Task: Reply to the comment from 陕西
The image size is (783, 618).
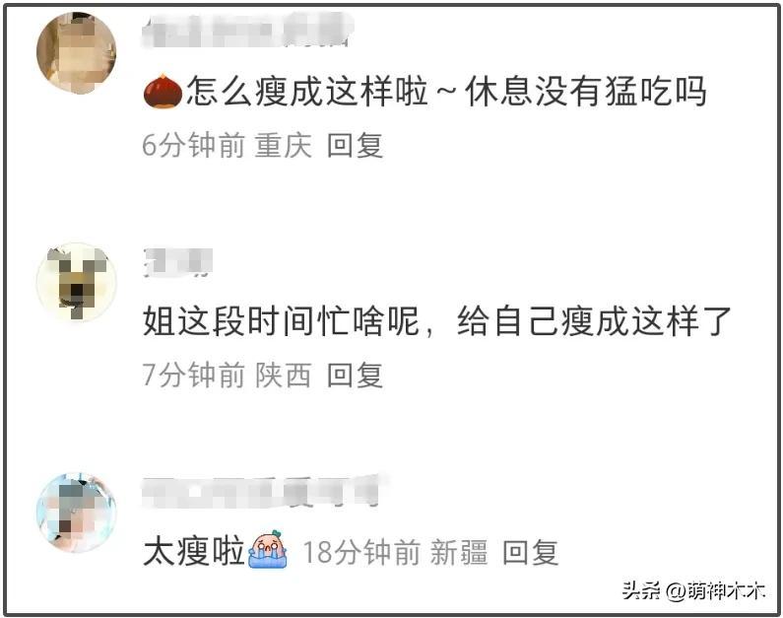Action: [355, 376]
